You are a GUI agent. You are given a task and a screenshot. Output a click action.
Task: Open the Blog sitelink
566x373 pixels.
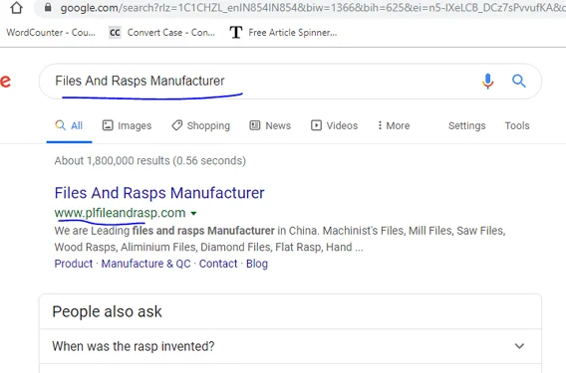tap(257, 264)
